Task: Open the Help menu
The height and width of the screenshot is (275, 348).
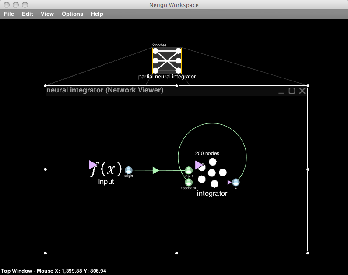Action: [x=97, y=14]
